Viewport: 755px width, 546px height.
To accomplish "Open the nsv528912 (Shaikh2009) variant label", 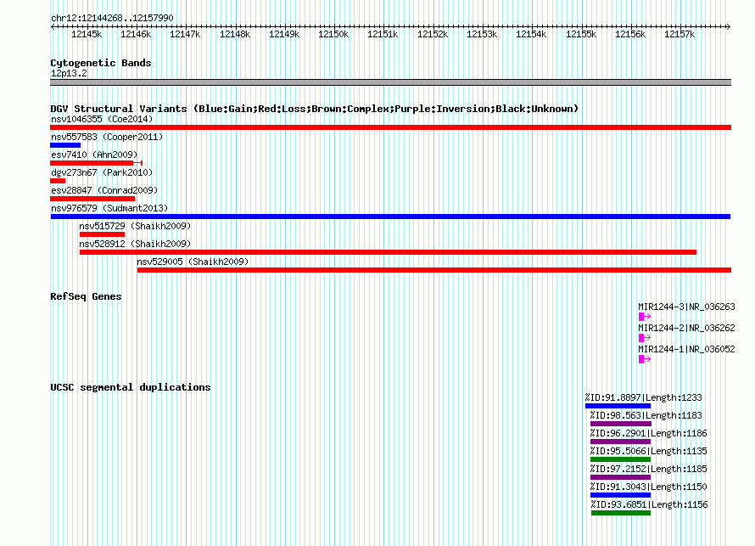I will [x=135, y=244].
